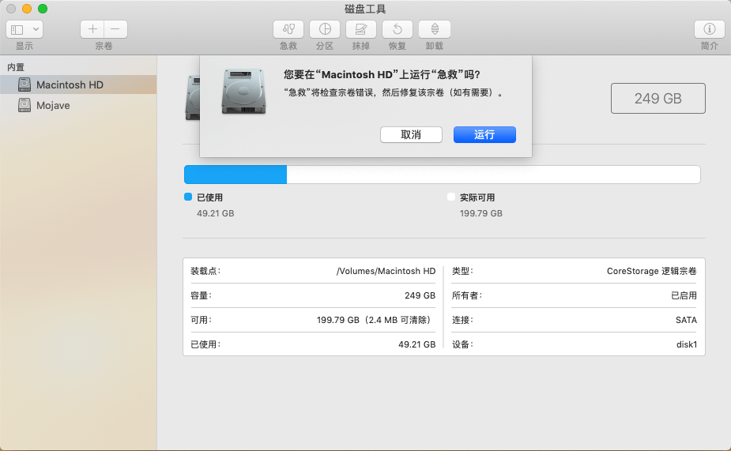Open the Partition (分区) tool
The height and width of the screenshot is (451, 731).
pos(325,29)
